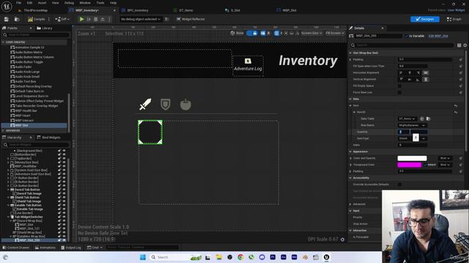Click the apple eatable tab icon in canvas

(x=185, y=104)
